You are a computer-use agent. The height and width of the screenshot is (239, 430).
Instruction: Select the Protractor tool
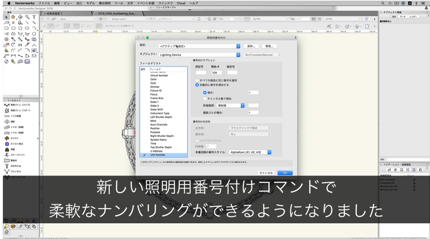click(x=20, y=61)
